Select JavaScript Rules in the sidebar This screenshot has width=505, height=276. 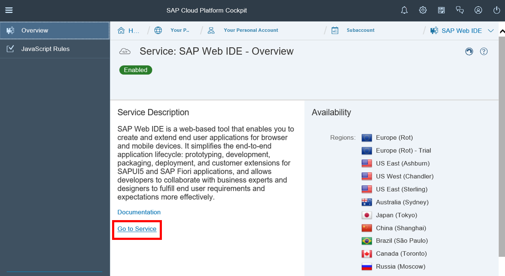(55, 49)
